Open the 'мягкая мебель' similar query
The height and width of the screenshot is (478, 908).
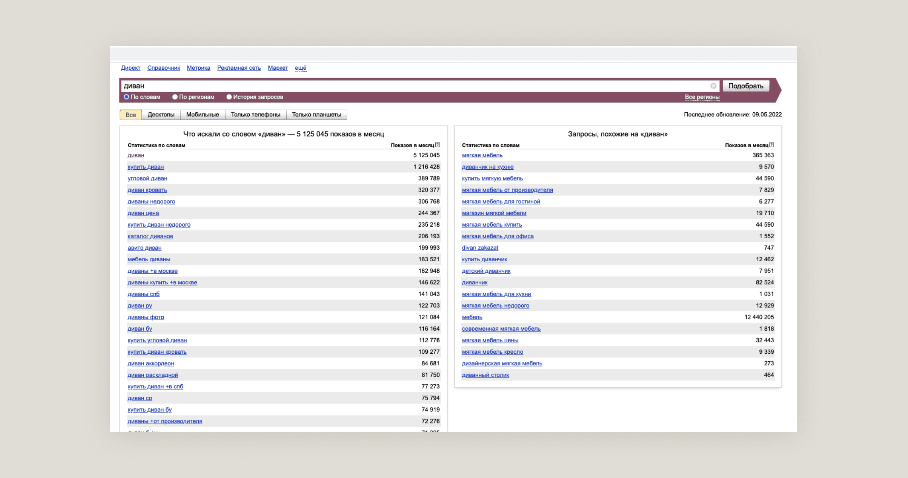(482, 155)
